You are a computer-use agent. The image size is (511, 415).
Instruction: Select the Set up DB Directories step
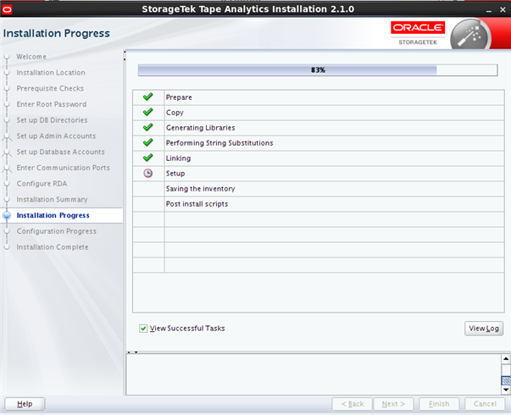52,120
